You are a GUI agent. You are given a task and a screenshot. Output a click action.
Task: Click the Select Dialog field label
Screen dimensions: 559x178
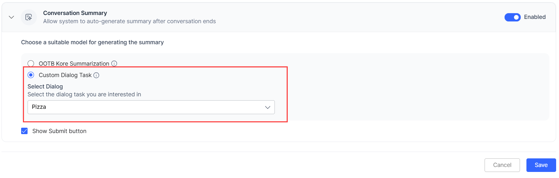45,86
